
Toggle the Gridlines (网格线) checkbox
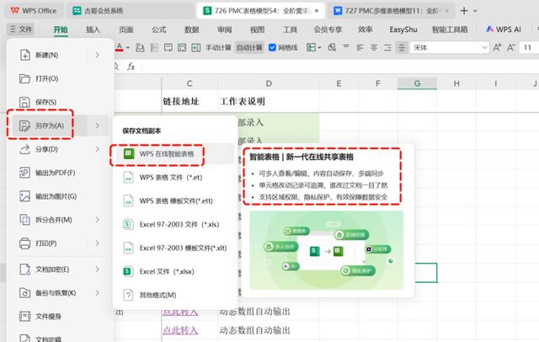(272, 47)
